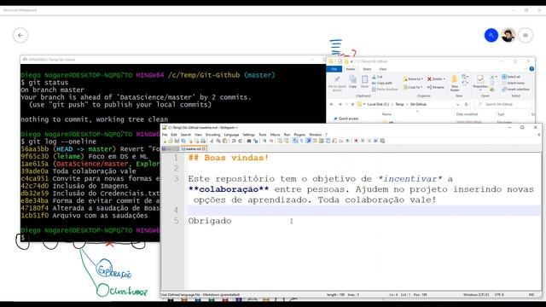This screenshot has height=307, width=546.
Task: Click Invert selection in Explorer ribbon
Action: coord(515,89)
